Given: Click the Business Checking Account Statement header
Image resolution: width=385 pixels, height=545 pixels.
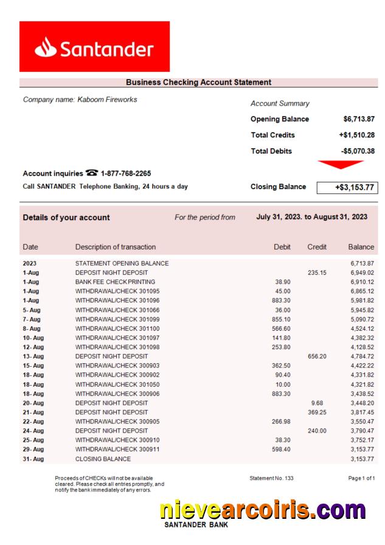Looking at the screenshot, I should point(198,82).
